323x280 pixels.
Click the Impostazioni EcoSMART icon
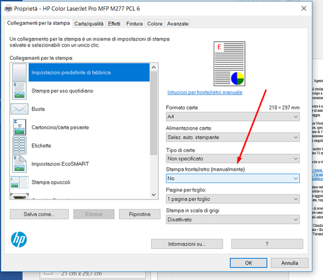[x=19, y=164]
